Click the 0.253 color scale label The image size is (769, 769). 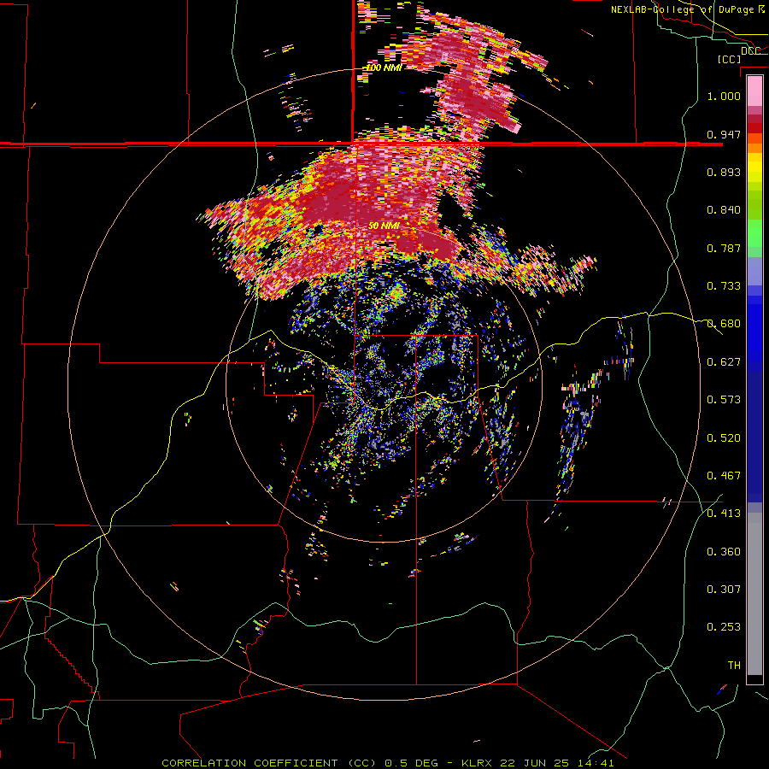click(x=724, y=627)
